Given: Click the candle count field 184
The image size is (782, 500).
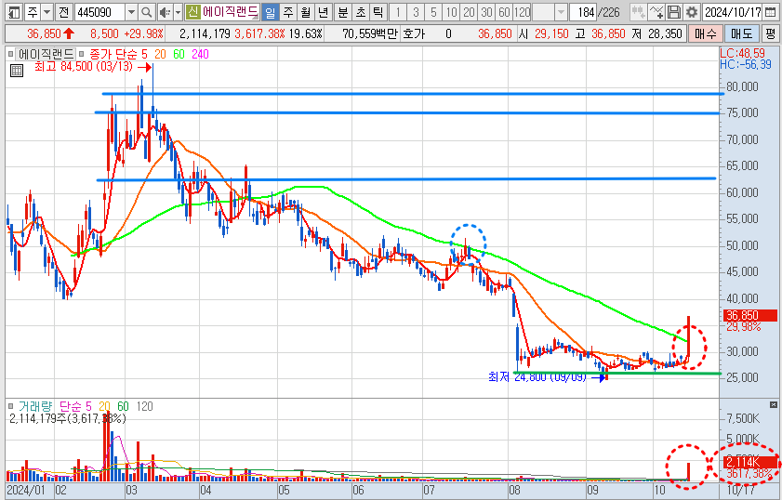Looking at the screenshot, I should click(x=584, y=12).
